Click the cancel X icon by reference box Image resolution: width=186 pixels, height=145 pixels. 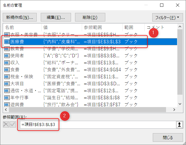point(6,125)
